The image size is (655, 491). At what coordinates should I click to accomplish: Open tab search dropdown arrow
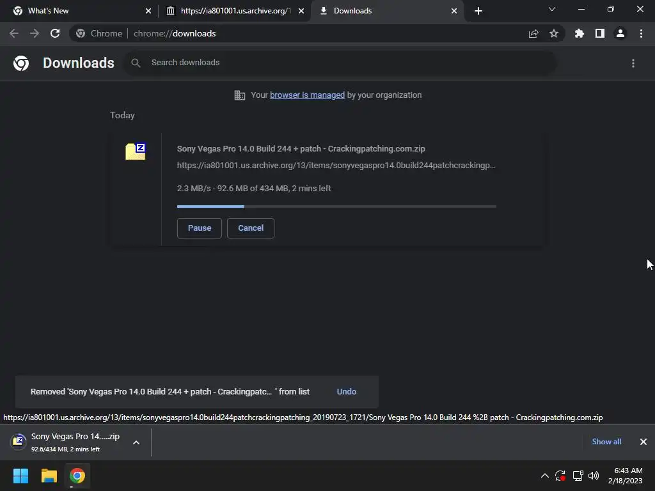tap(552, 9)
